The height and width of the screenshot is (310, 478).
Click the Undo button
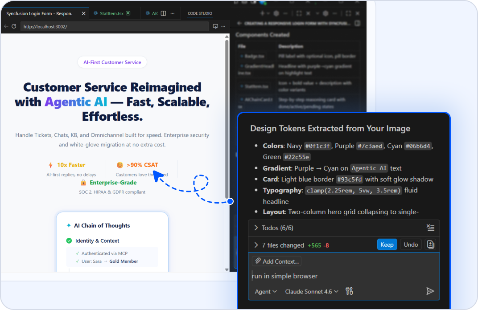[411, 245]
